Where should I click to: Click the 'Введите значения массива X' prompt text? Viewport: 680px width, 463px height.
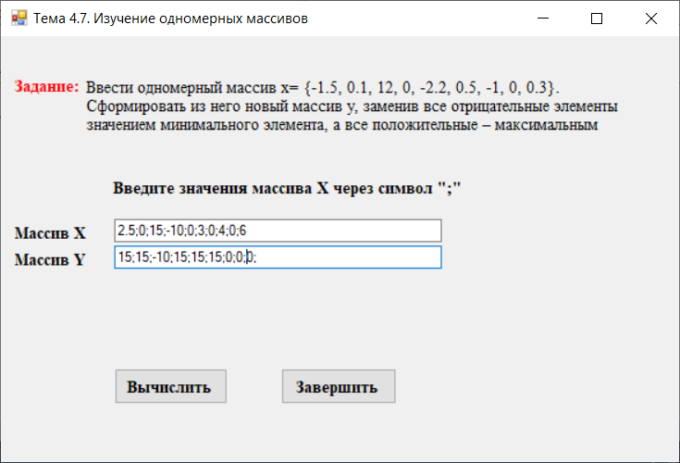tap(287, 188)
